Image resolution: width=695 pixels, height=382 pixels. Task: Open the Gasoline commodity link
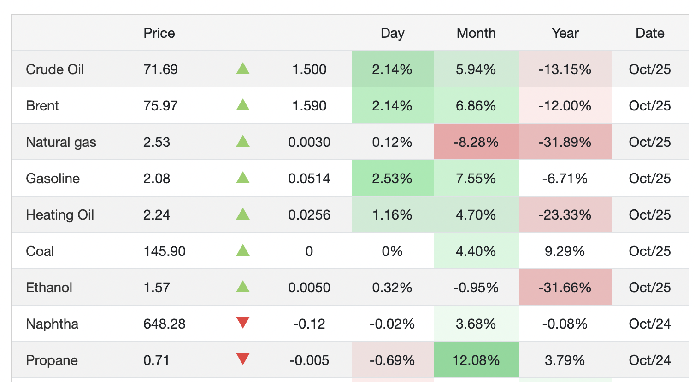coord(53,179)
